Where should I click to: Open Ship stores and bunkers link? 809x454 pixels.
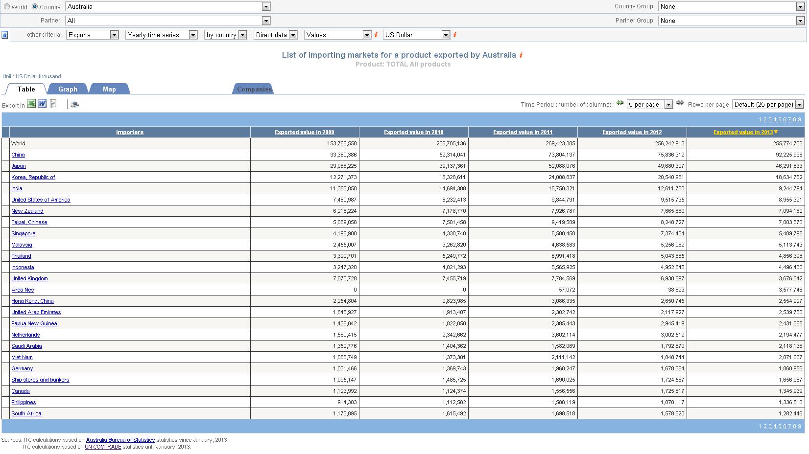click(40, 380)
